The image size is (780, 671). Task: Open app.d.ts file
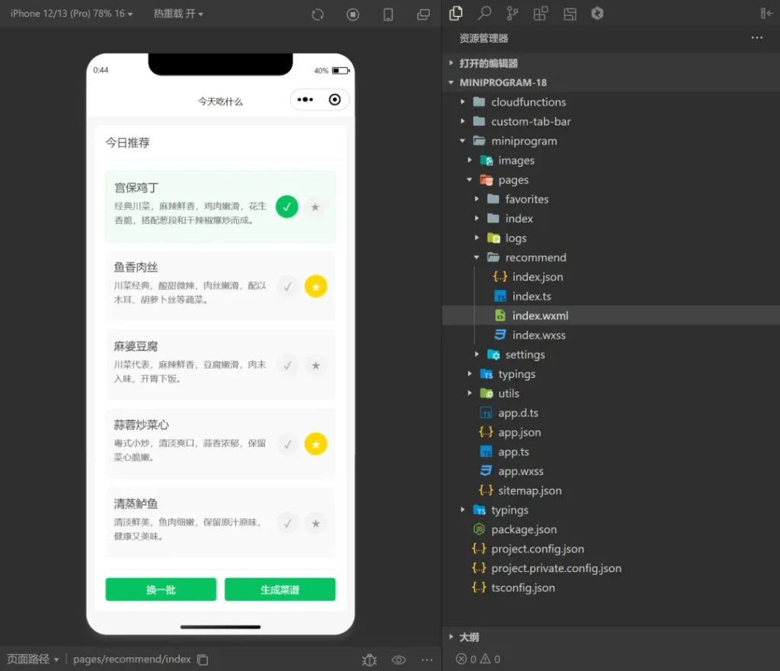pos(610,413)
